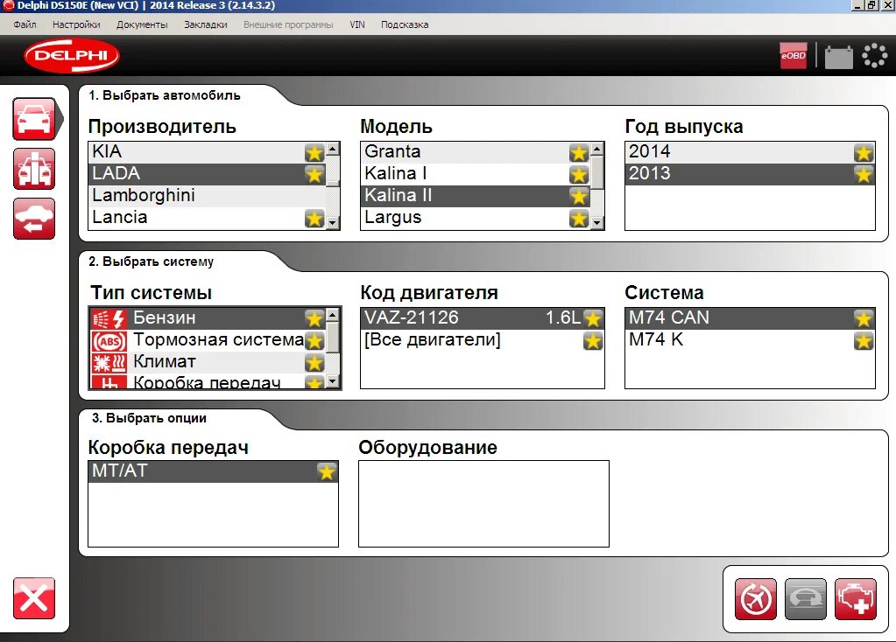Select model Largus
This screenshot has height=642, width=896.
(x=476, y=218)
